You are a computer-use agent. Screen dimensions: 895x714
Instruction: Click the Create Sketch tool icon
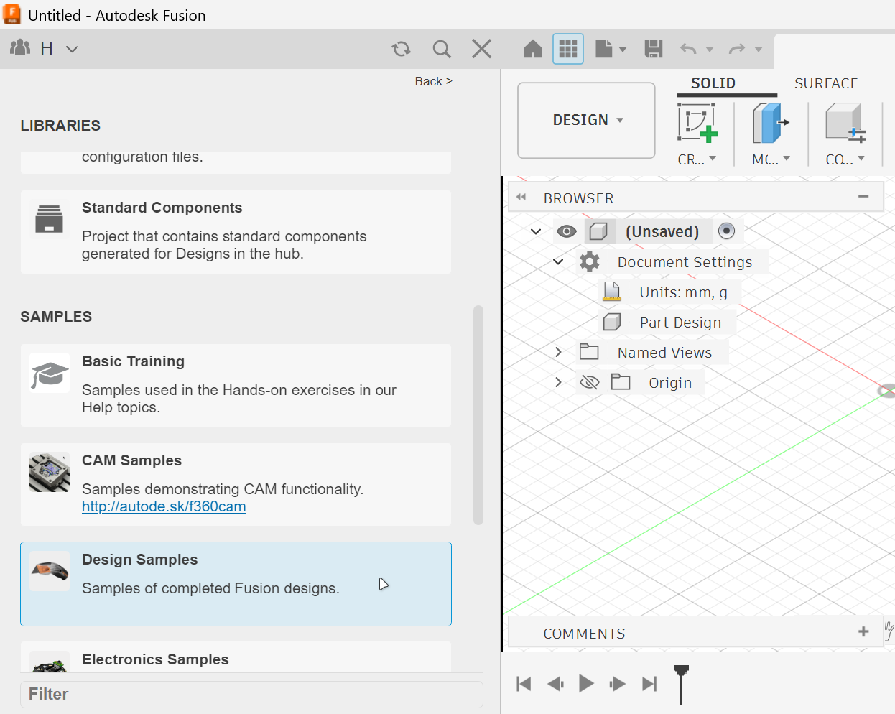(x=697, y=123)
